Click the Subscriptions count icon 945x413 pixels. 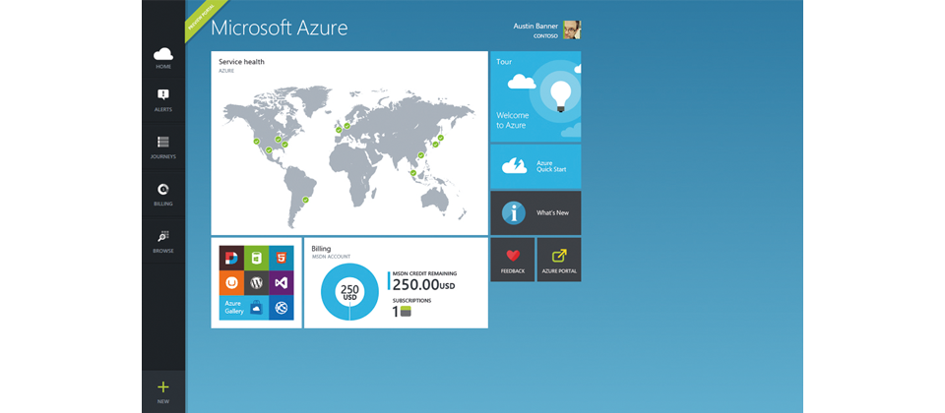[x=406, y=312]
